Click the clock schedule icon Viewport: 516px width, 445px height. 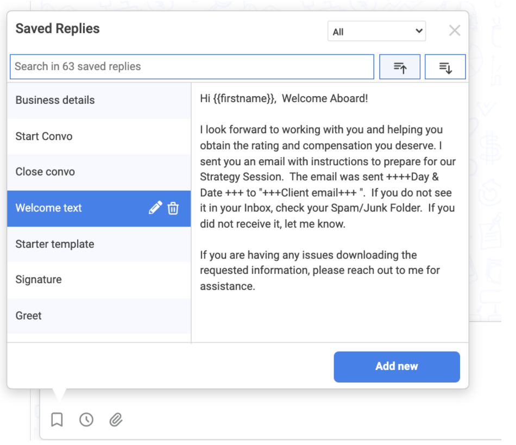coord(86,419)
